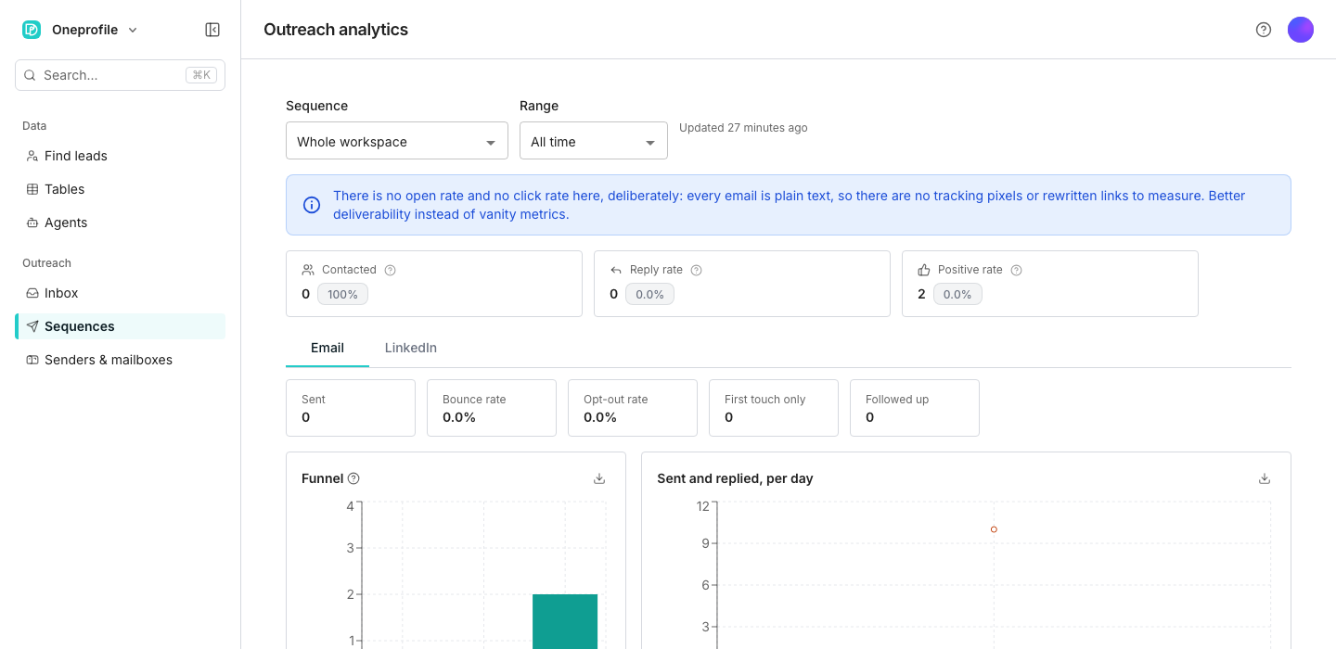
Task: Collapse the sidebar panel icon
Action: pos(212,30)
